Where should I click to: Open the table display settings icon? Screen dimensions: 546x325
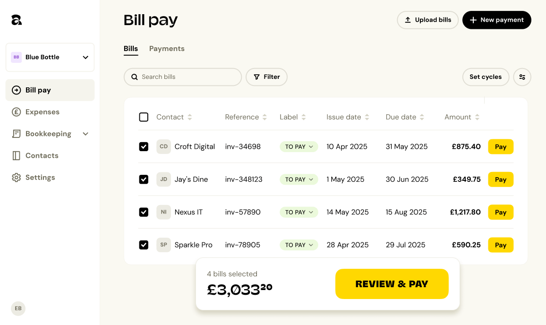pos(522,77)
